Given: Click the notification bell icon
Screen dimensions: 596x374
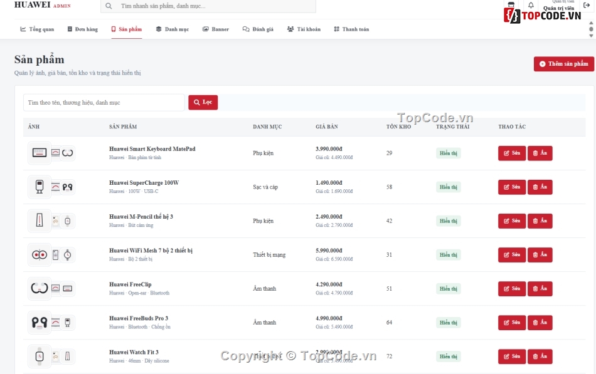Looking at the screenshot, I should (531, 5).
